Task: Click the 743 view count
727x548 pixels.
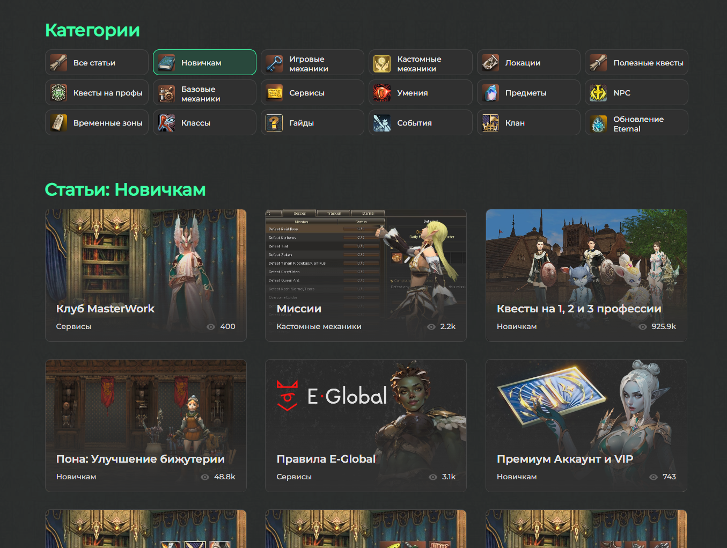Action: pyautogui.click(x=669, y=477)
